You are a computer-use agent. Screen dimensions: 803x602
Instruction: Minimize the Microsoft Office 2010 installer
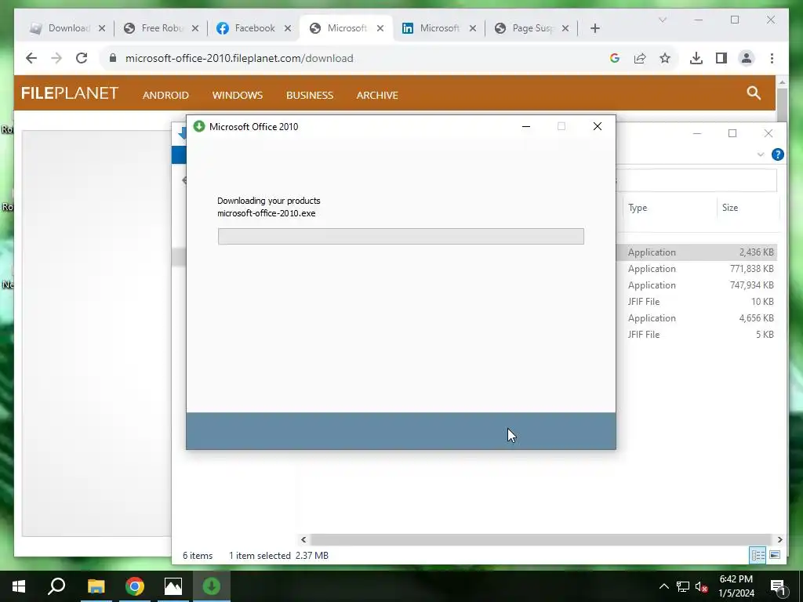(526, 126)
